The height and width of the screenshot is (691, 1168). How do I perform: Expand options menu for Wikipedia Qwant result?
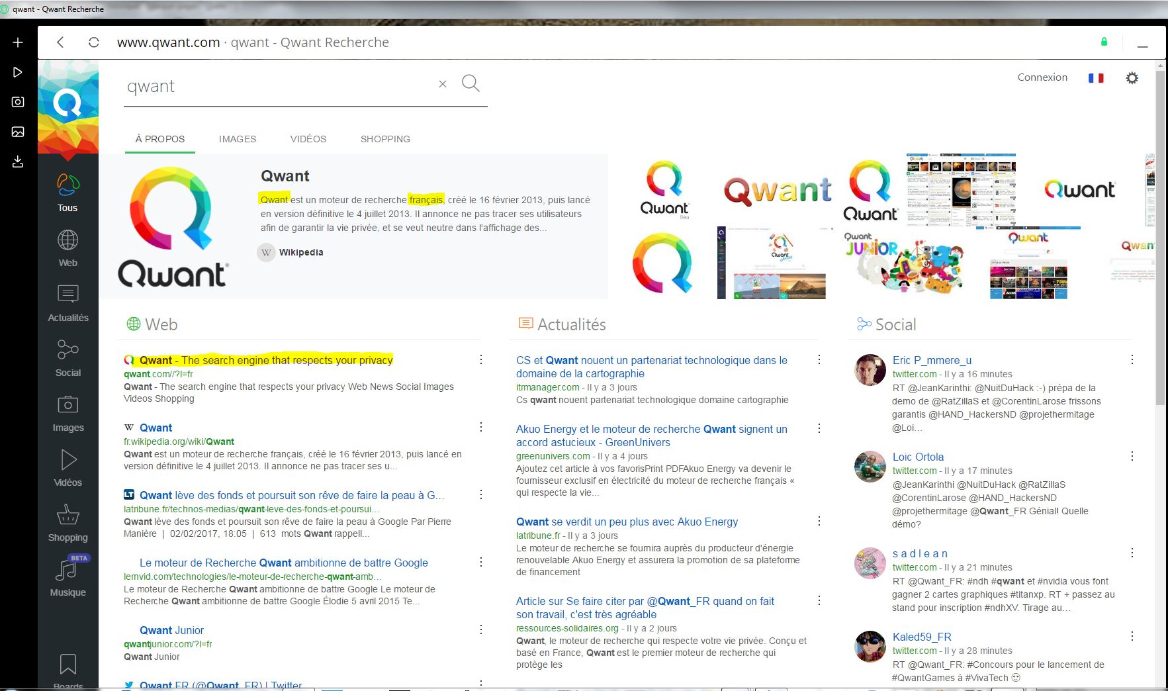tap(481, 428)
